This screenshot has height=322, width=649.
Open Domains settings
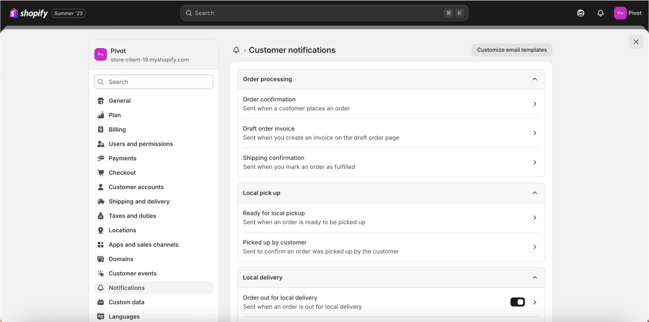tap(153, 259)
